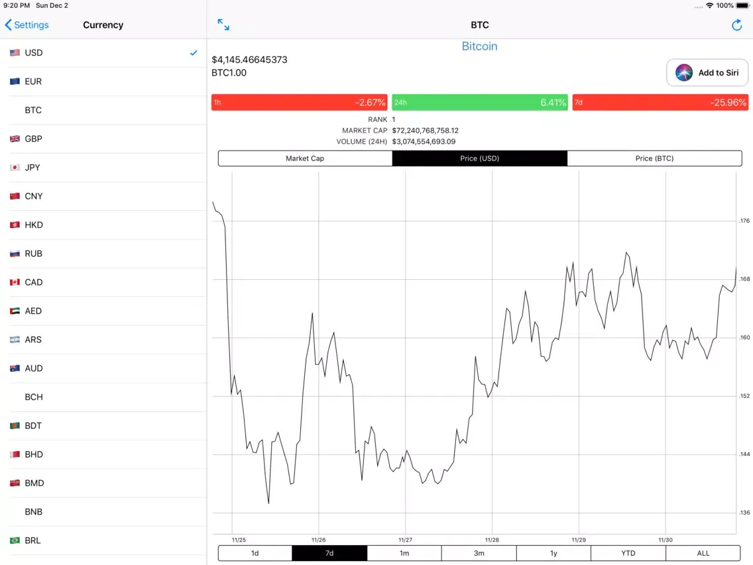
Task: Click the JPY flag icon
Action: 15,168
